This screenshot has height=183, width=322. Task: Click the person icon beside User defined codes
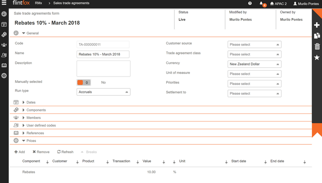pos(16,125)
